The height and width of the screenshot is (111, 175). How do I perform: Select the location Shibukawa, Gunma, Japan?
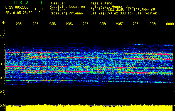pyautogui.click(x=113, y=7)
